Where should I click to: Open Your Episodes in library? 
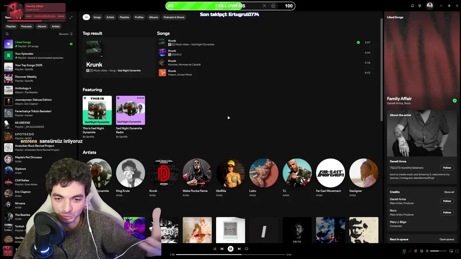pyautogui.click(x=39, y=55)
